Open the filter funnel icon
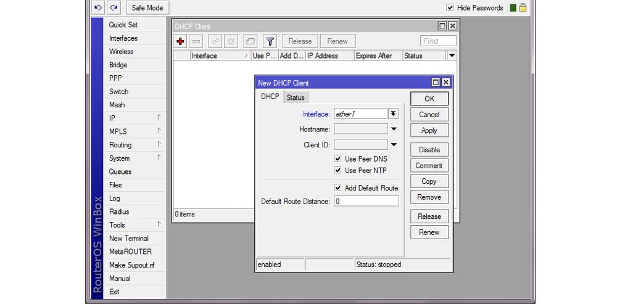This screenshot has height=304, width=617. pyautogui.click(x=270, y=41)
